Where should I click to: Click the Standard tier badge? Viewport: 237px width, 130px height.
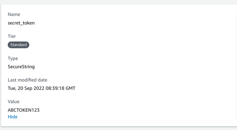tap(18, 45)
